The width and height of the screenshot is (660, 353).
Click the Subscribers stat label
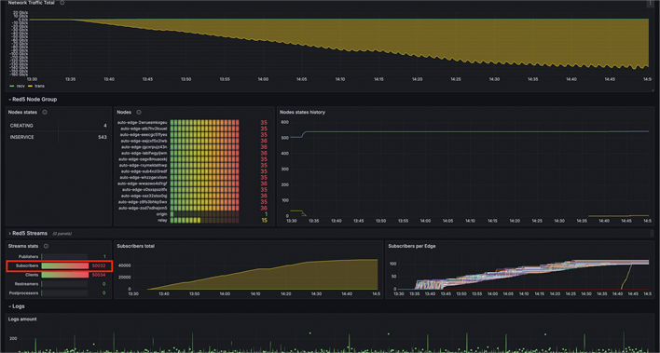(27, 265)
